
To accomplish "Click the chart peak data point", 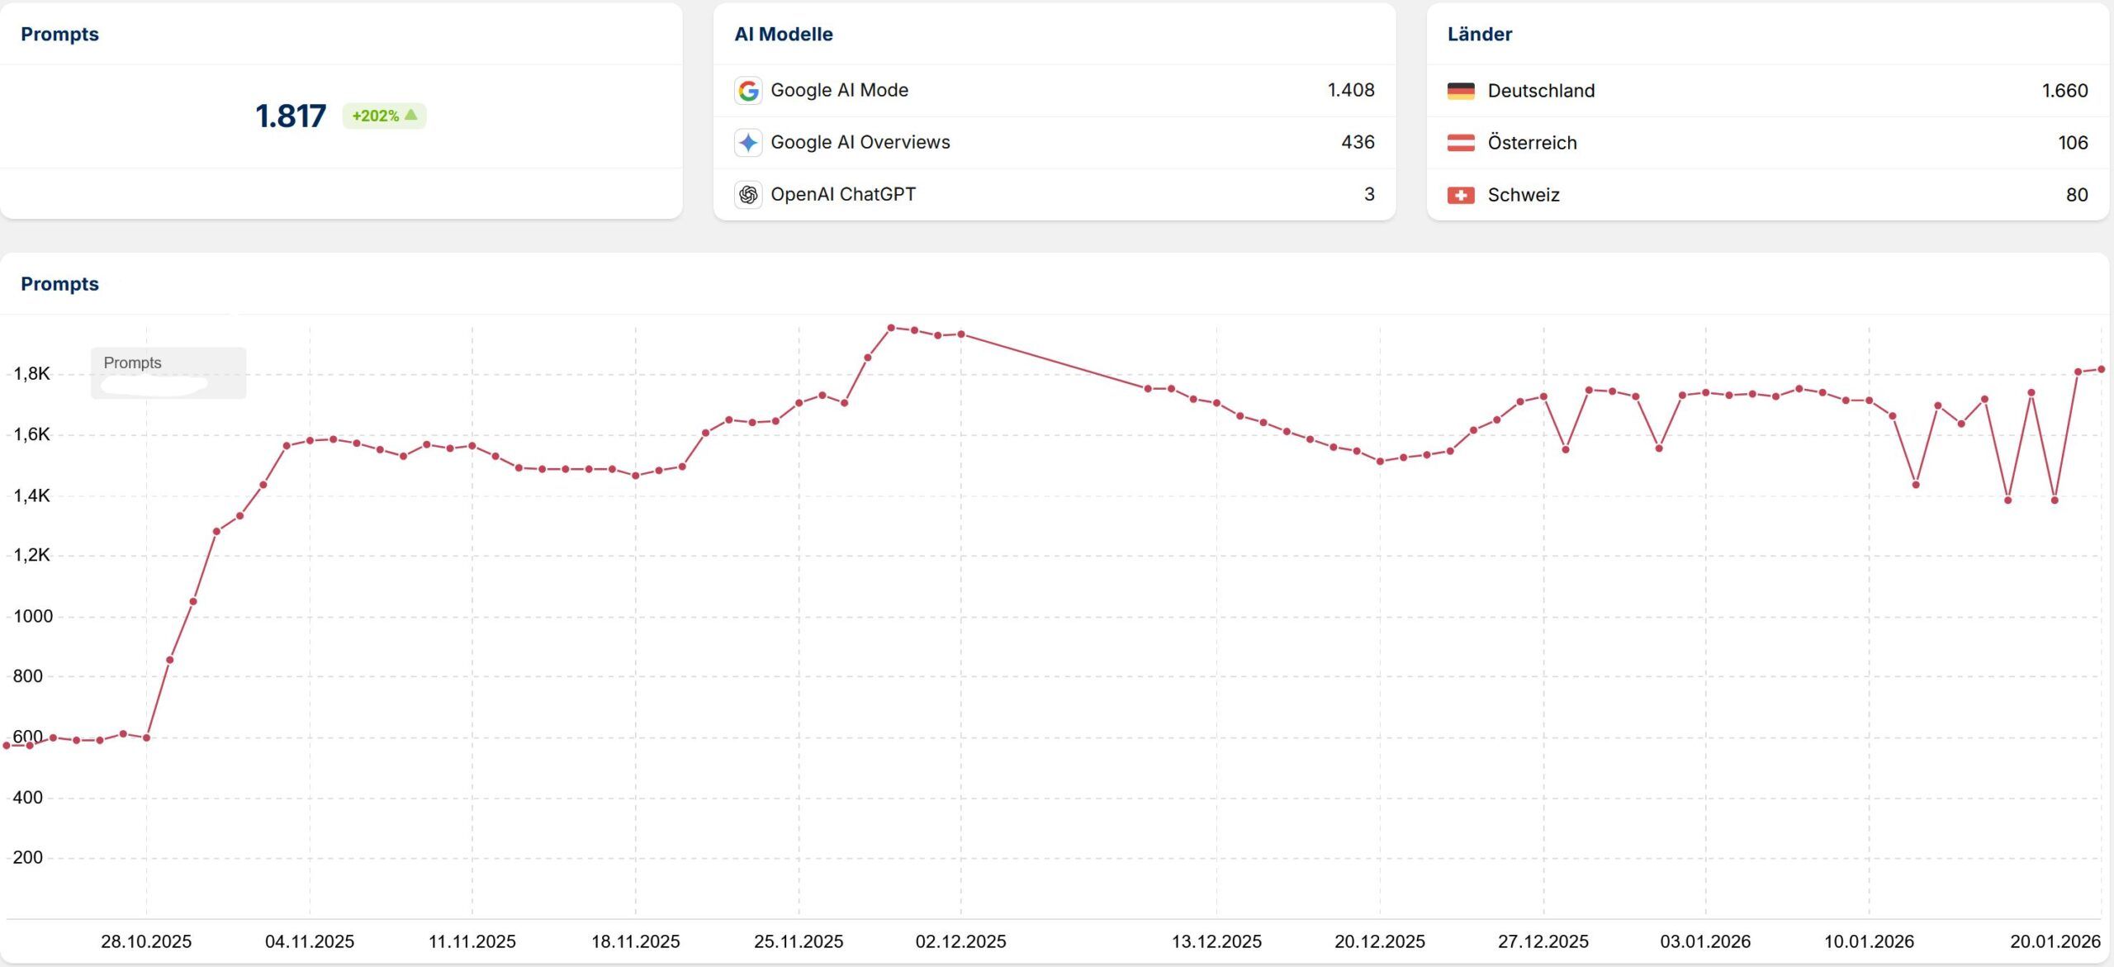I will 891,328.
